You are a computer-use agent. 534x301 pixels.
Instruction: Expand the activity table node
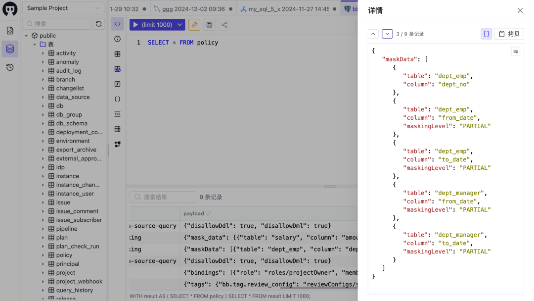click(43, 53)
